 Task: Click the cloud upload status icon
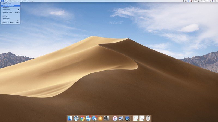[186, 1]
